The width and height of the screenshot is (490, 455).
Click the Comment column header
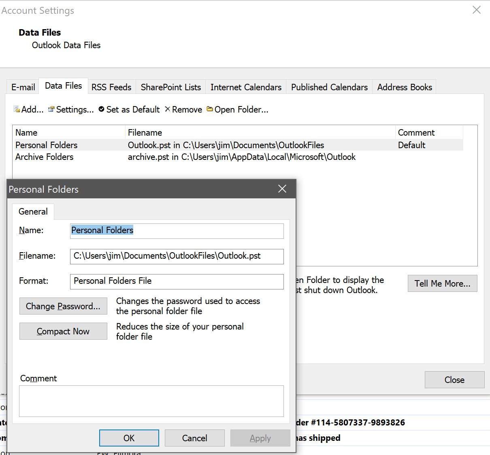(x=429, y=132)
